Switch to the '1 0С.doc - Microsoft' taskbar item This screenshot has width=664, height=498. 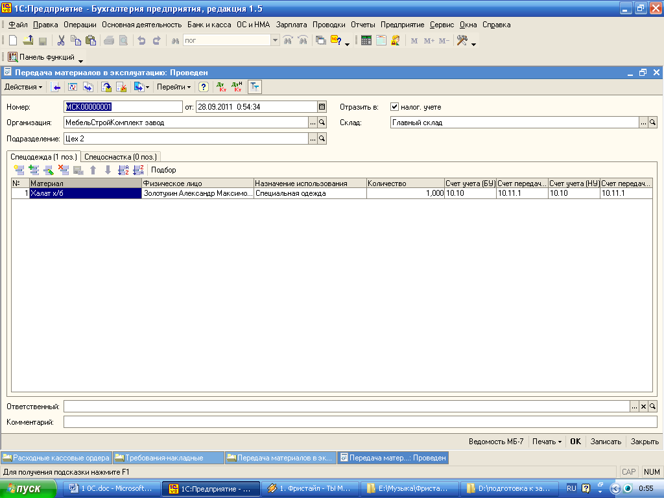pyautogui.click(x=112, y=488)
